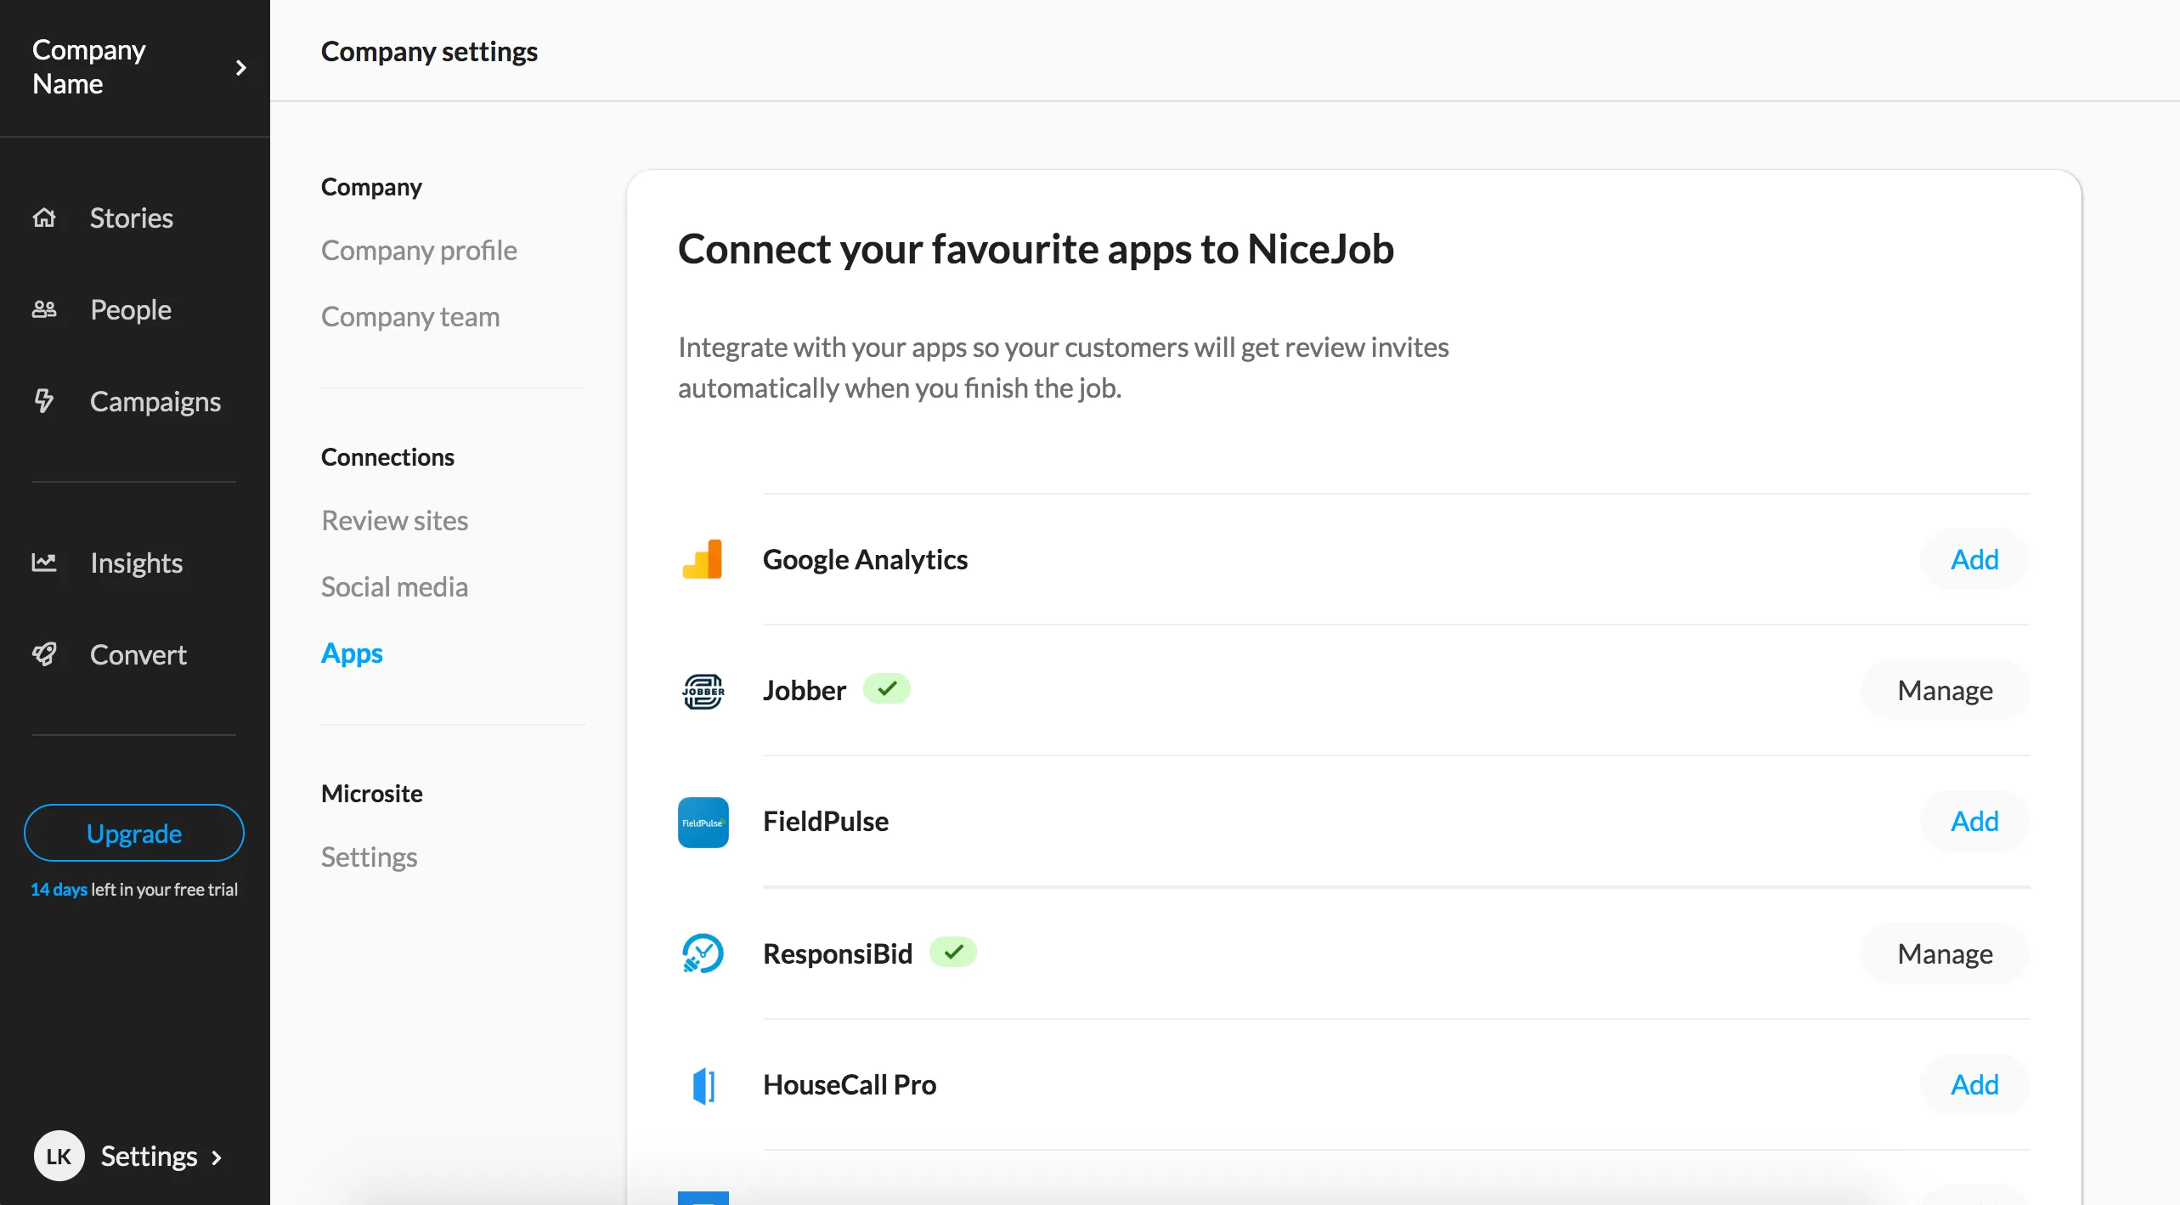Click the Manage button for Jobber
Screen dimensions: 2180x1205
1944,688
